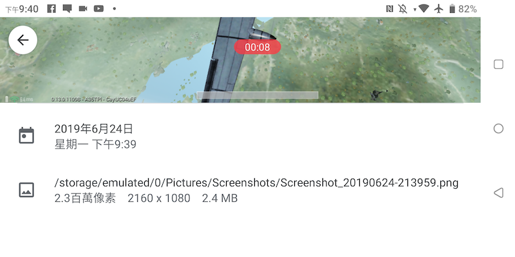Open the chat message notification icon
Viewport: 515px width, 257px height.
click(67, 8)
